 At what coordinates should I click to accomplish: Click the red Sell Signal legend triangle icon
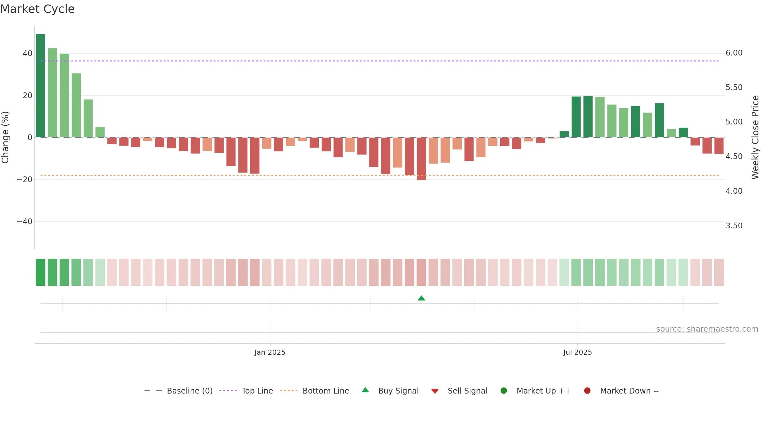tap(435, 391)
